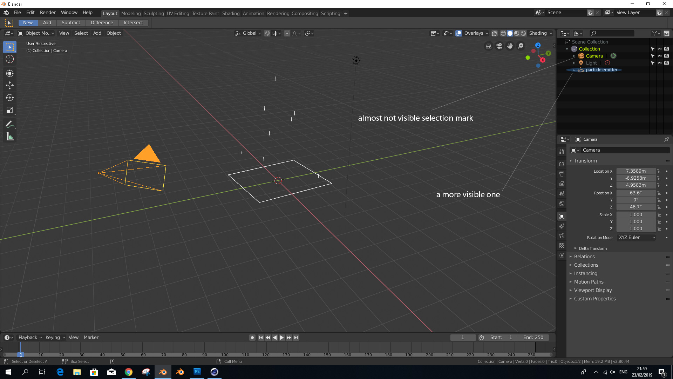Lock the Location X value
The height and width of the screenshot is (379, 673).
point(659,171)
